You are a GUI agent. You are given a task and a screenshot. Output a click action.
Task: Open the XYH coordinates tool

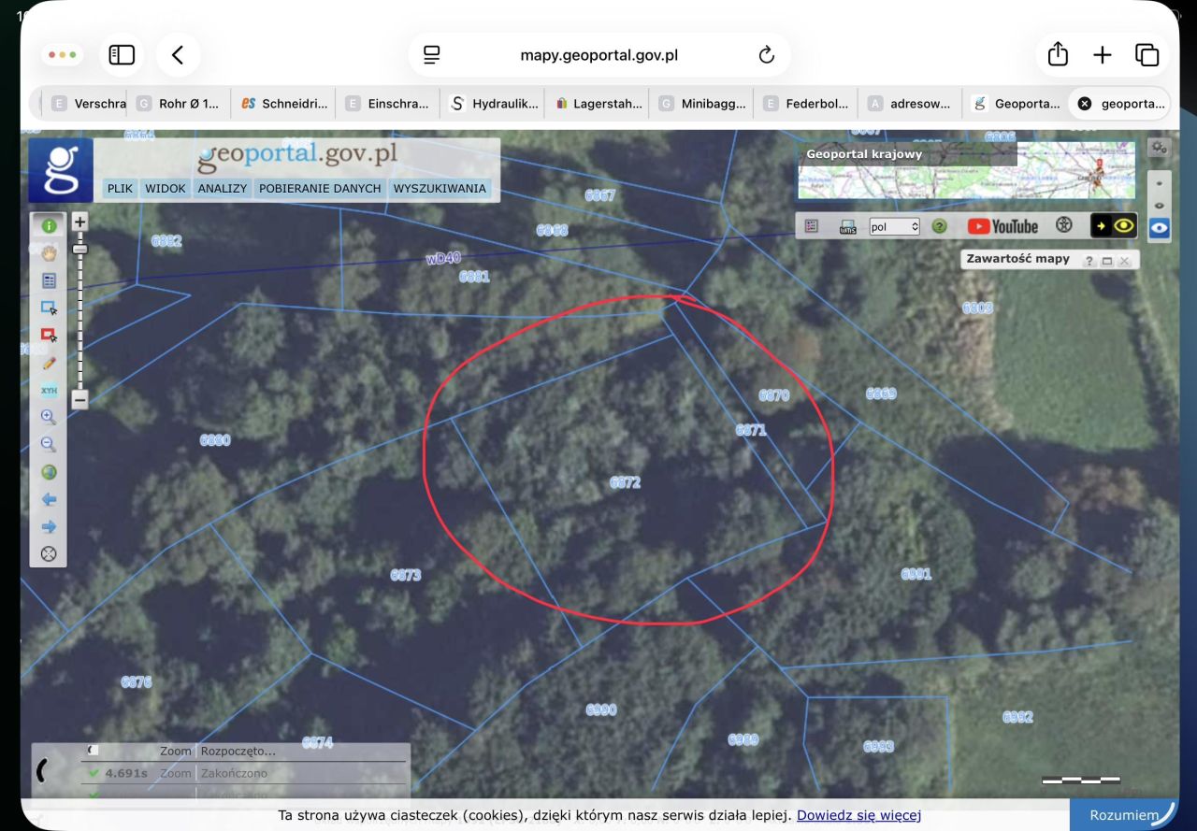pyautogui.click(x=49, y=390)
